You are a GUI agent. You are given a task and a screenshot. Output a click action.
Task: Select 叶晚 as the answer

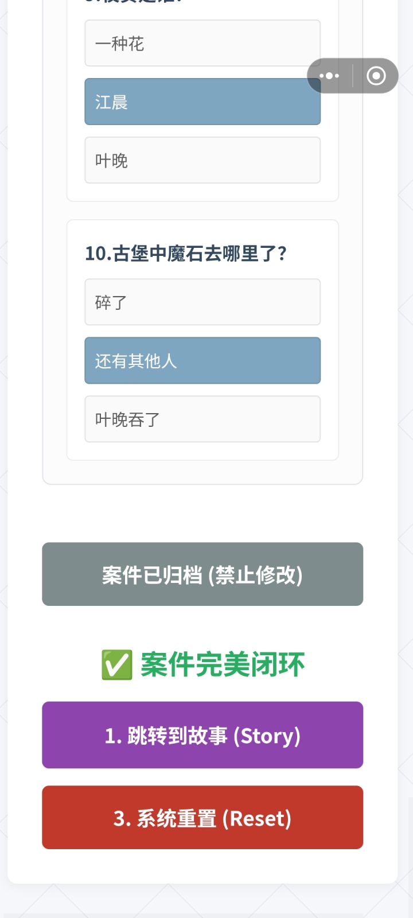[x=202, y=160]
